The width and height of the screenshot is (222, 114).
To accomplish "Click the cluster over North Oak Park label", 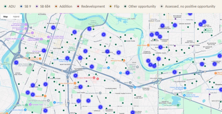I will [80, 87].
